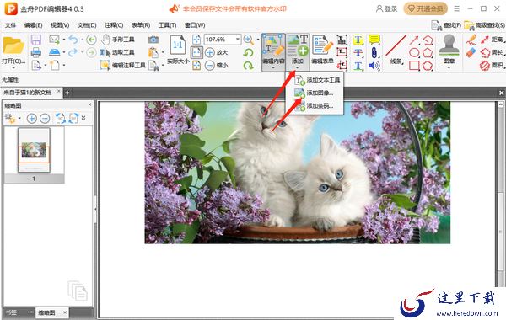Viewport: 506px width, 320px height.
Task: Select the yellow sticky note comment tool
Action: pos(374,40)
